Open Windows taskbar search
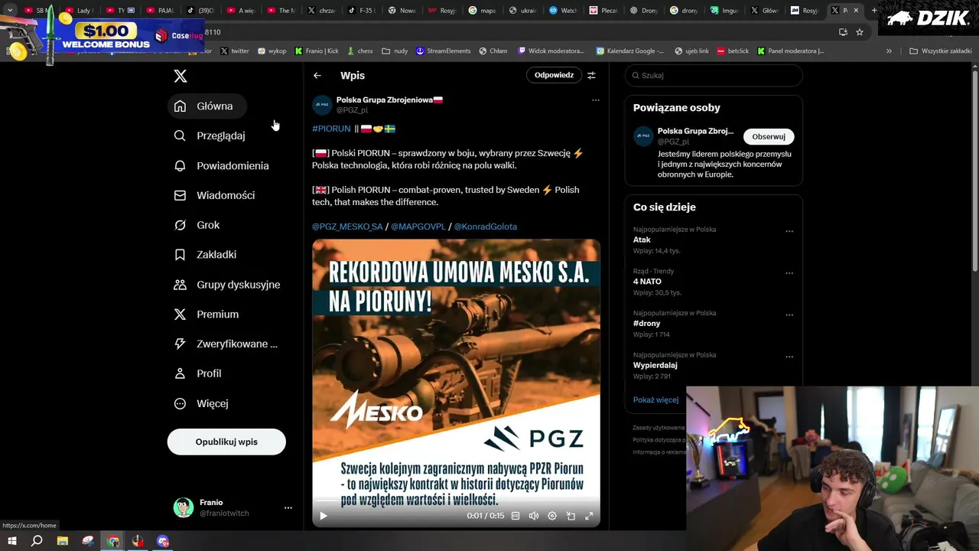 click(x=37, y=541)
